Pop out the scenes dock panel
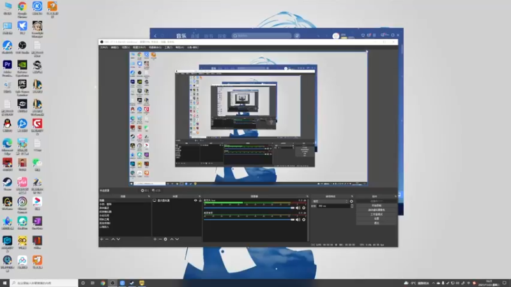Screen dimensions: 511x287 (149, 196)
